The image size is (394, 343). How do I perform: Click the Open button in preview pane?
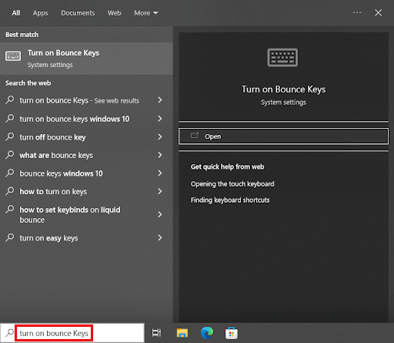283,136
